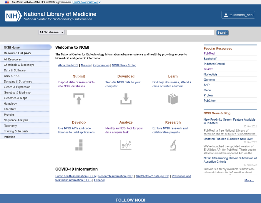Open Taxonomy sidebar item

[x=25, y=126]
